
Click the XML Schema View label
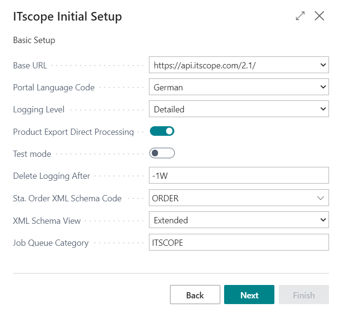[47, 220]
